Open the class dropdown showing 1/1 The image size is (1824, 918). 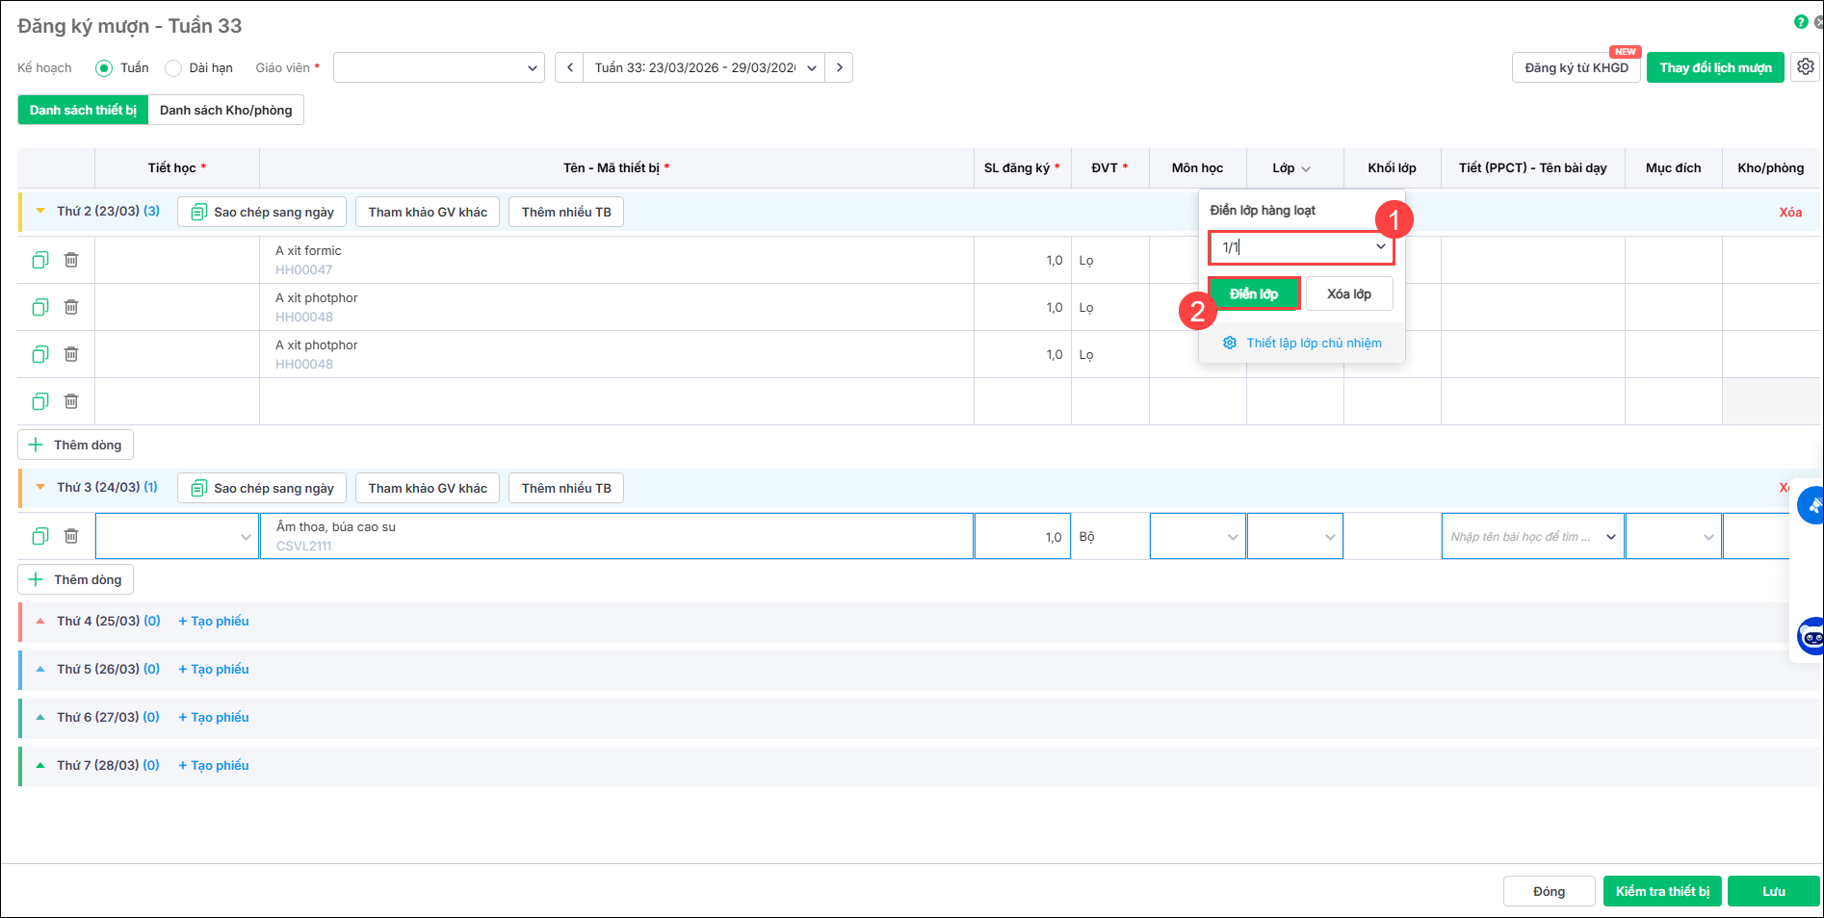tap(1380, 247)
